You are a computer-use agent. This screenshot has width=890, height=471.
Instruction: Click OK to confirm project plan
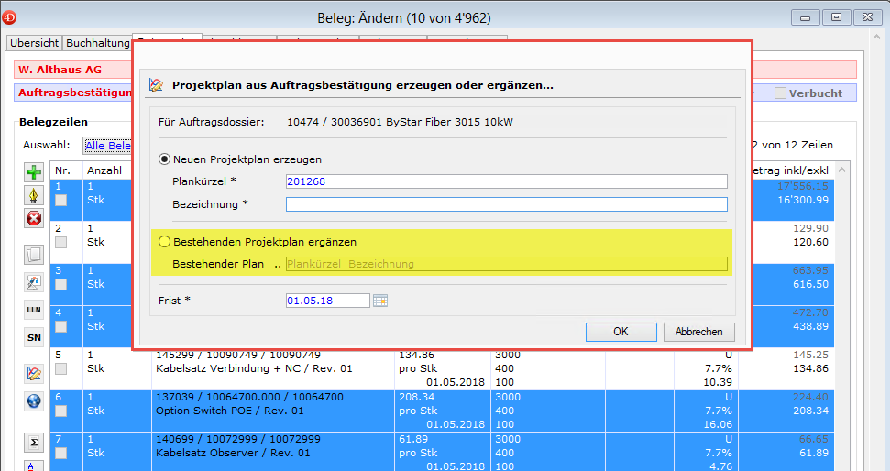621,332
